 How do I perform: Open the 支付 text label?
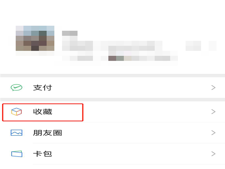tap(42, 88)
